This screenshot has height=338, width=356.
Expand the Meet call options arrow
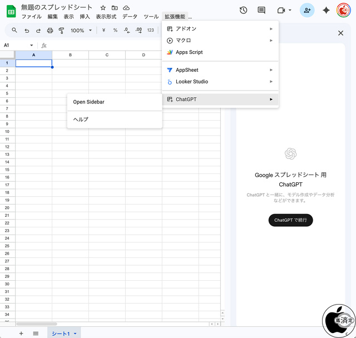(290, 10)
